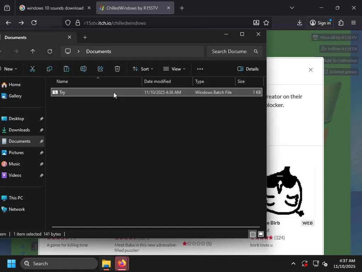The height and width of the screenshot is (272, 362).
Task: Switch to windows 10 sounds download tab
Action: click(55, 8)
